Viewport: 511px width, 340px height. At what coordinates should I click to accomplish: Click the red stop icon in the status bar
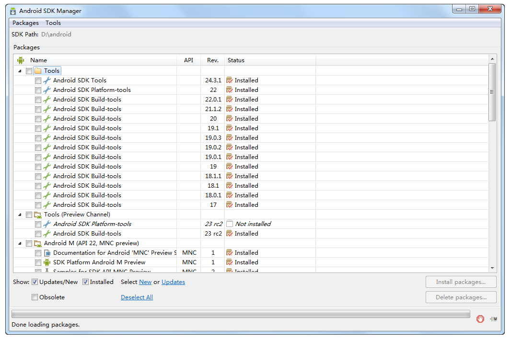pyautogui.click(x=480, y=319)
